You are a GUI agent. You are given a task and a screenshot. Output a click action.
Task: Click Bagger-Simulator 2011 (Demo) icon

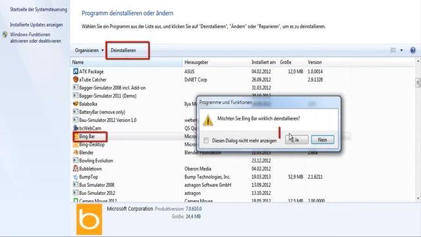[x=76, y=95]
